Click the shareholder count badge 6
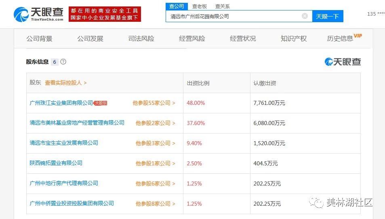This screenshot has height=219, width=385. point(55,62)
